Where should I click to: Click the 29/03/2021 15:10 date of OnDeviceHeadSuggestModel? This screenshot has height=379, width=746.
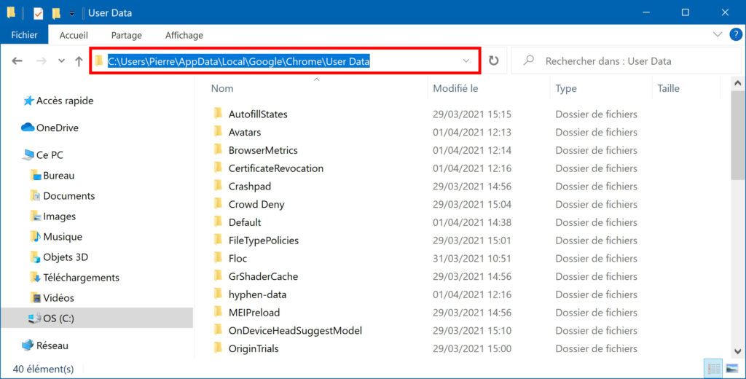point(472,330)
